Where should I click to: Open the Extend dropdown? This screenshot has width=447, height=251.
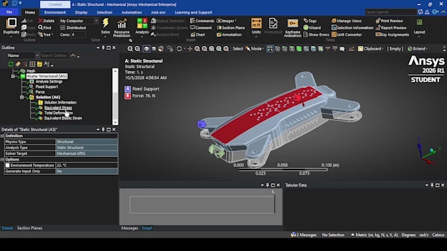coord(417,49)
